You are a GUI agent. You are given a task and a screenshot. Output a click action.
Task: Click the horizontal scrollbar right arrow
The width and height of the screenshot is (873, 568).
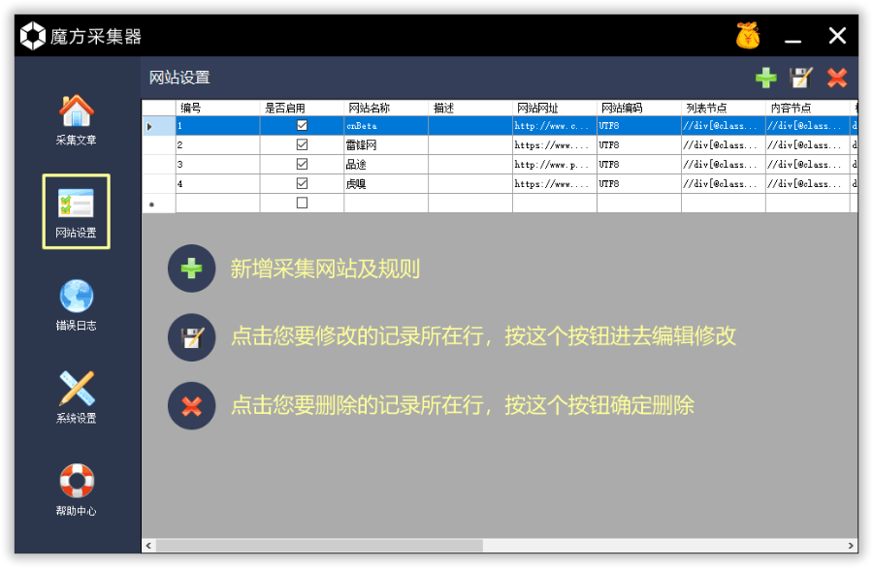pos(852,547)
